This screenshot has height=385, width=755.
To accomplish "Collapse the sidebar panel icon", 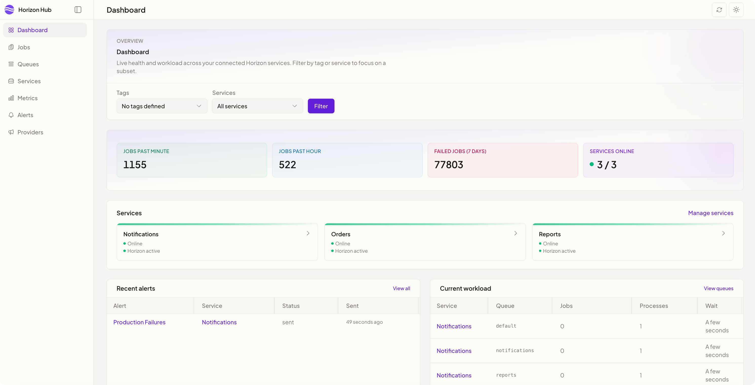I will 78,10.
